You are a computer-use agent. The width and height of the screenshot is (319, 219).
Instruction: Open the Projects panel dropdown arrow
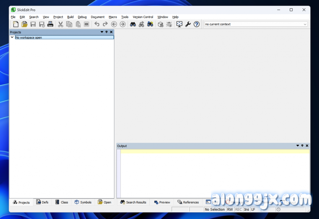coord(102,32)
